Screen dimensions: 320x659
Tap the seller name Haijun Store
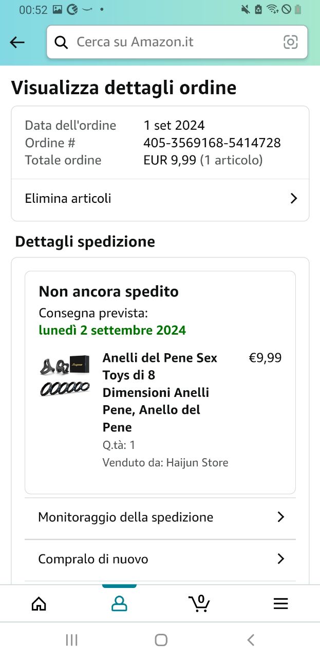(x=197, y=463)
